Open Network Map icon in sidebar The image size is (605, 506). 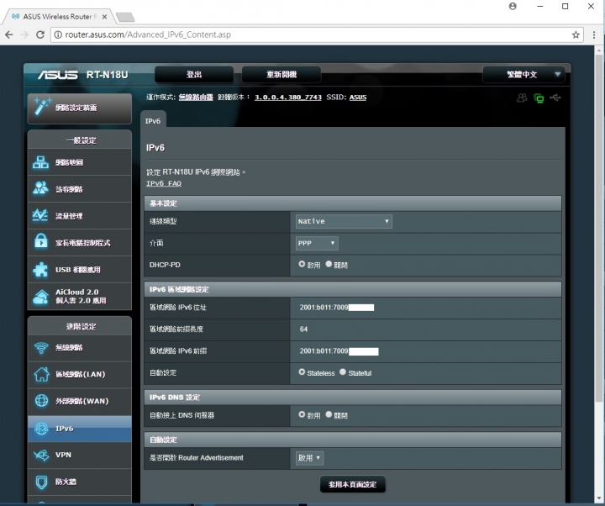click(40, 162)
